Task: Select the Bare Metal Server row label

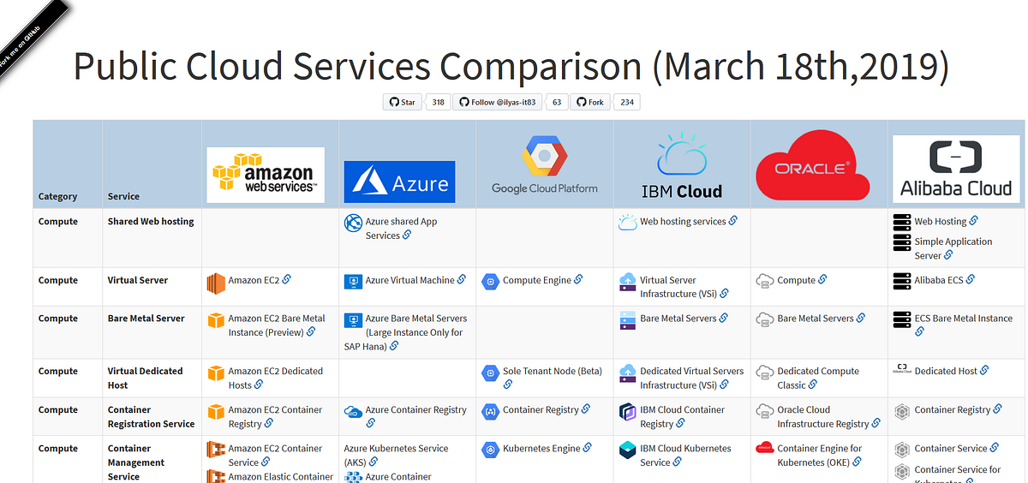Action: 146,319
